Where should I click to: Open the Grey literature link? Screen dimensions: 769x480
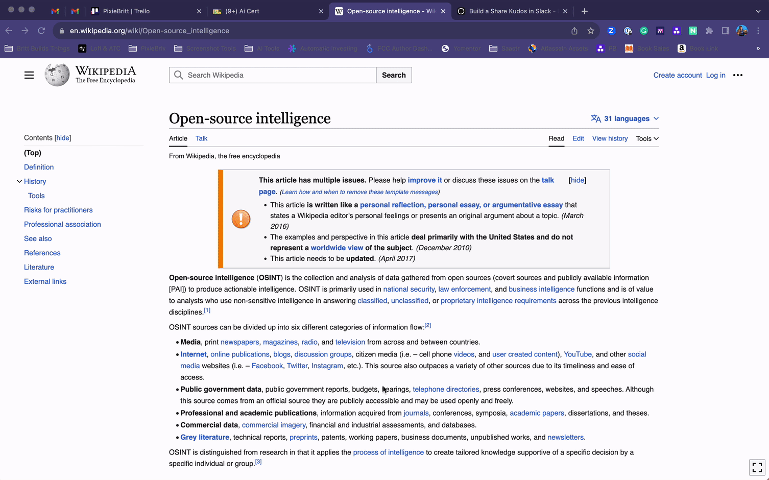click(205, 437)
